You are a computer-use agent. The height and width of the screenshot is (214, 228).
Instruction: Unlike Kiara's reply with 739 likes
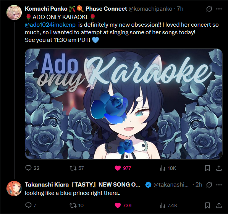click(118, 205)
